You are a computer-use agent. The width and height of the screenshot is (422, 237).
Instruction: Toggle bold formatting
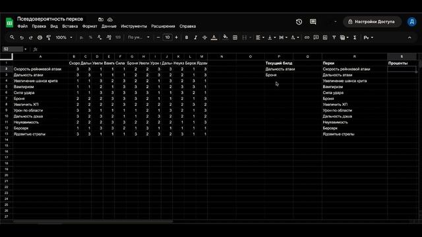click(187, 38)
